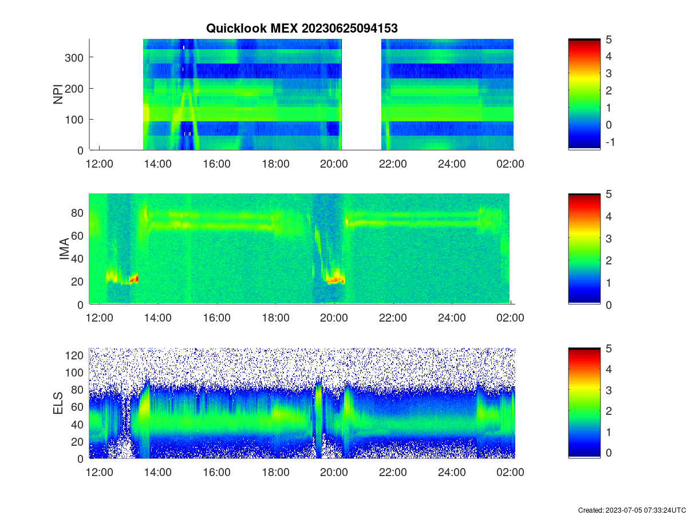Click the "Created: 2023-07-05 07:33:24UTC" timestamp
Screen dimensions: 687x515
[x=631, y=510]
